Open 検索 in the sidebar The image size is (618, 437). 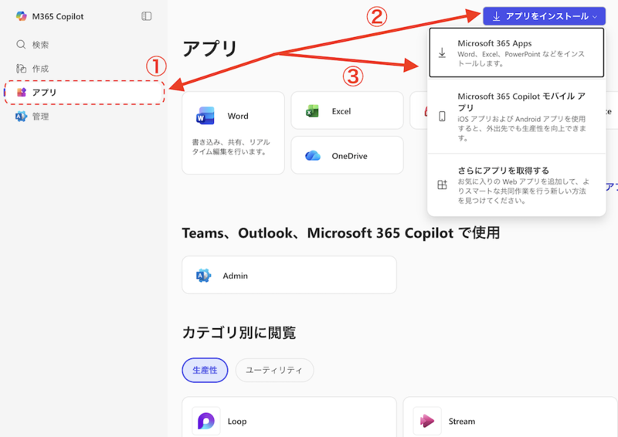pyautogui.click(x=84, y=45)
